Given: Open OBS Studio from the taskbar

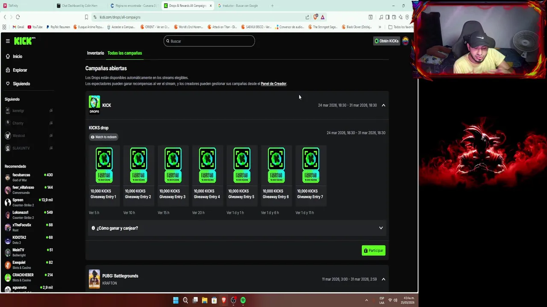Looking at the screenshot, I should [x=233, y=300].
